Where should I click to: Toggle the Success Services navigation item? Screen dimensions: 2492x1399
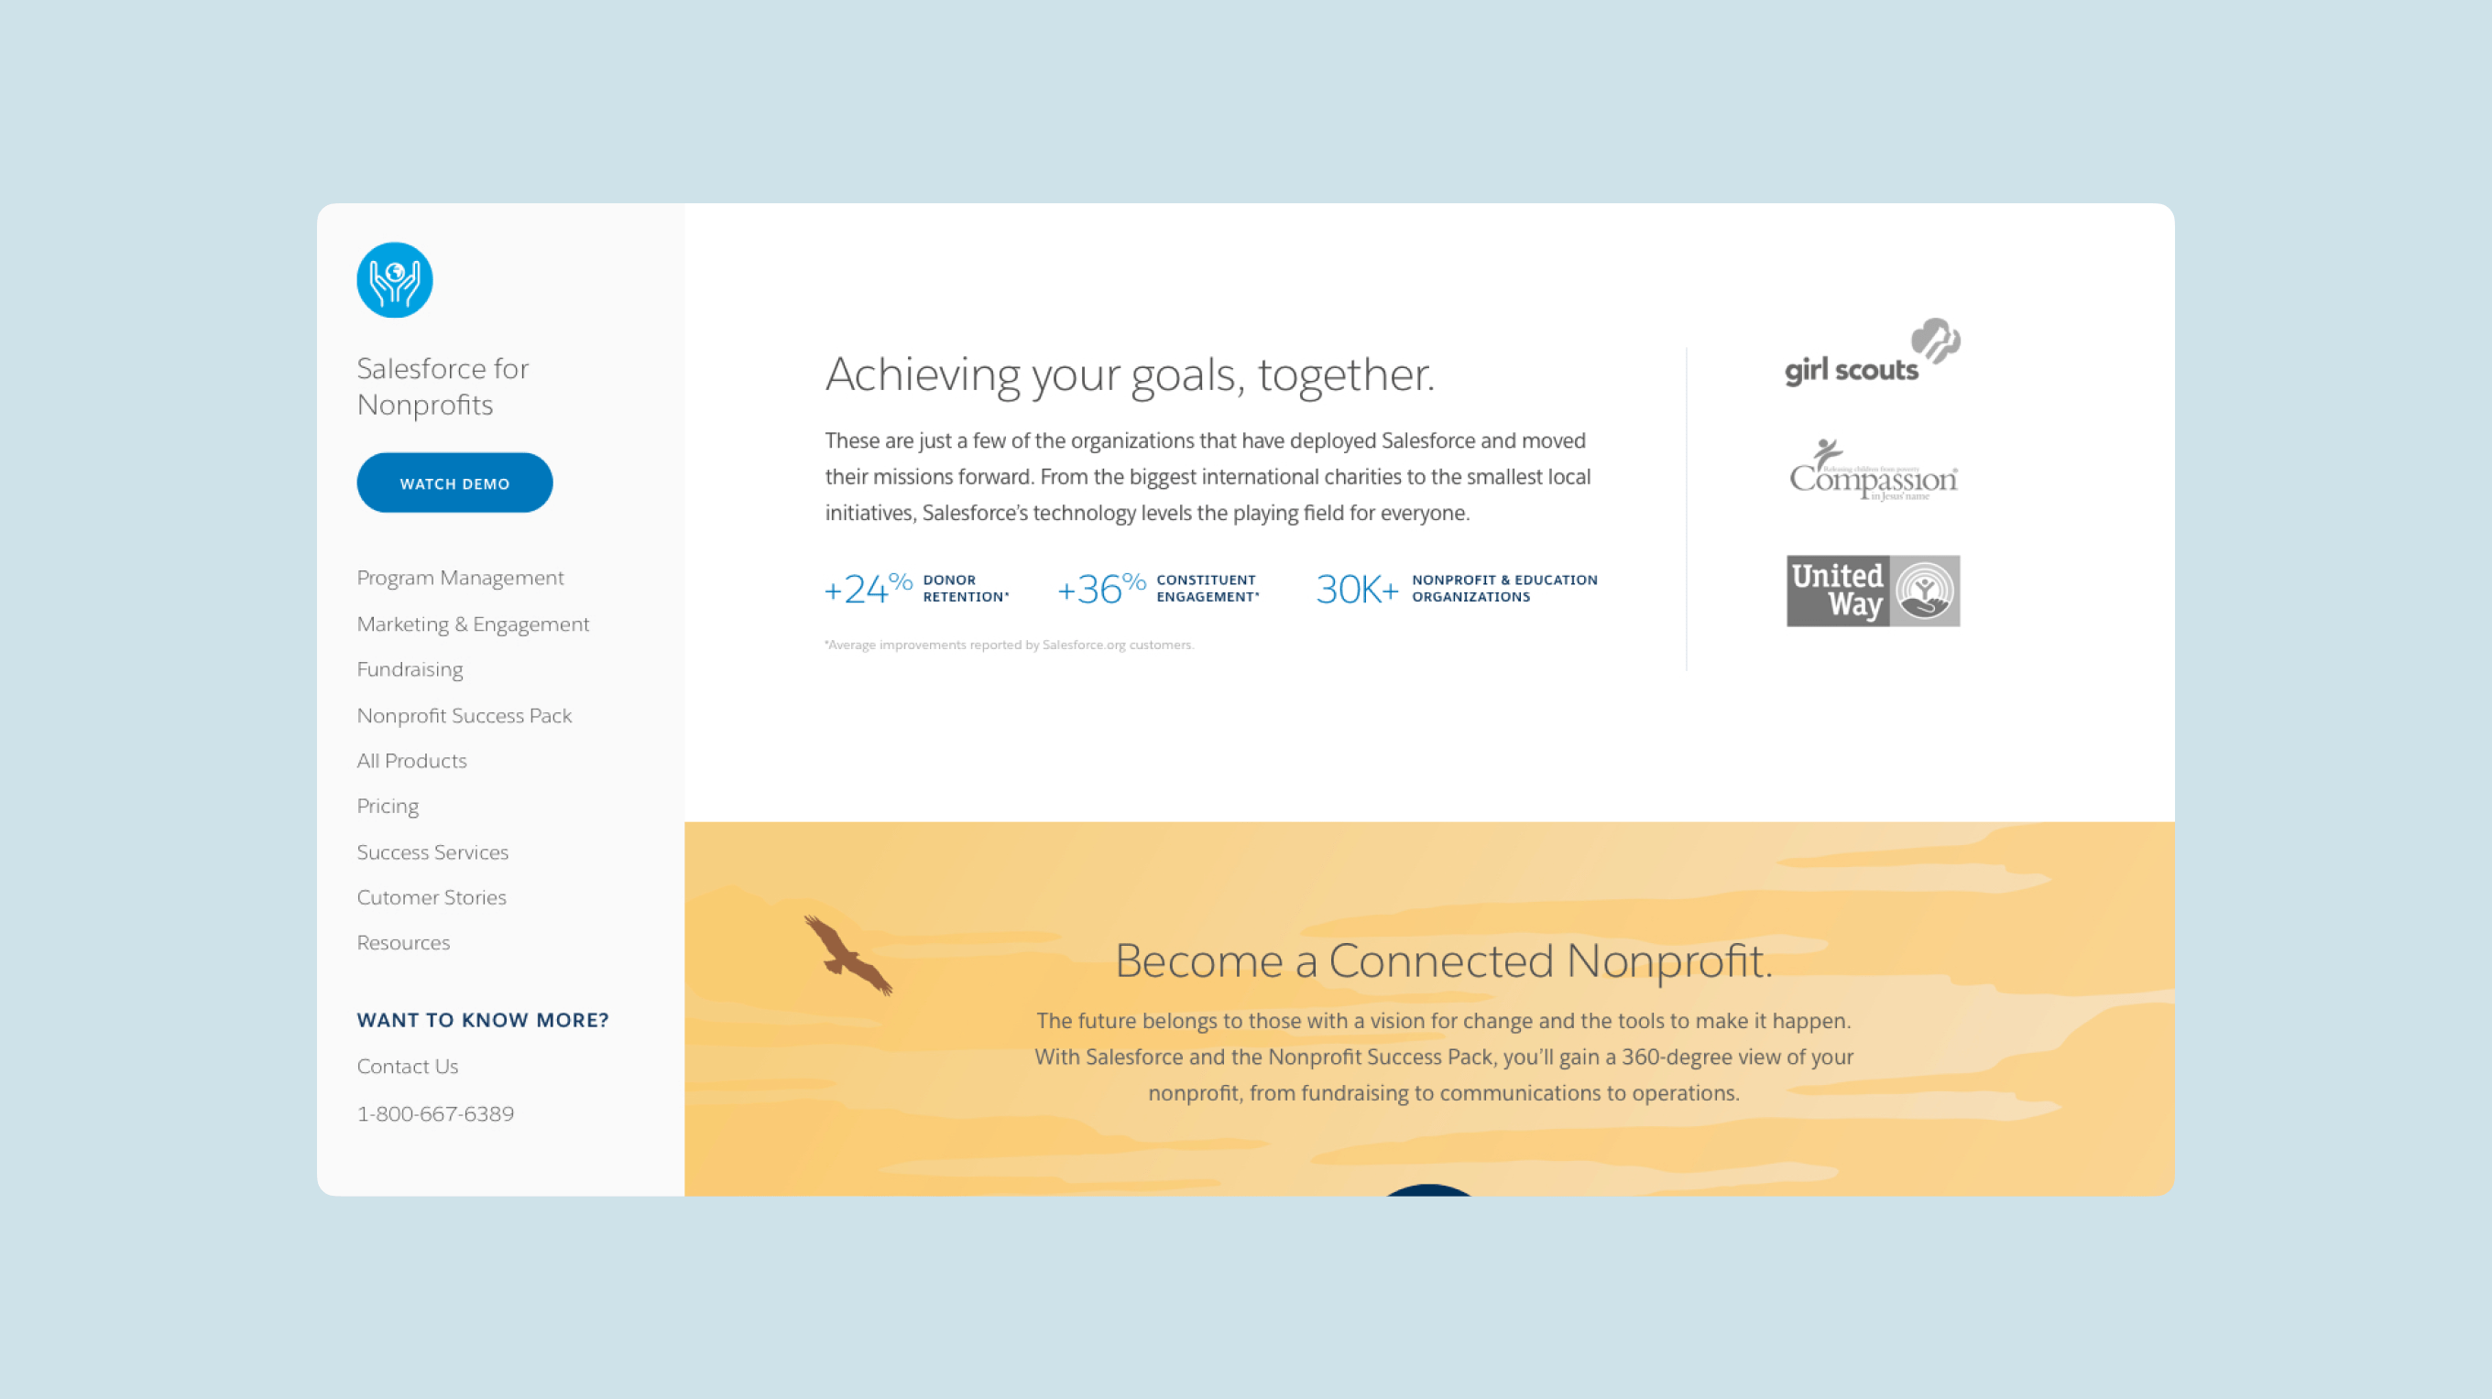433,850
